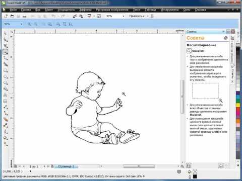Click the yellow swatch in color palette
The image size is (242, 181).
coord(238,105)
